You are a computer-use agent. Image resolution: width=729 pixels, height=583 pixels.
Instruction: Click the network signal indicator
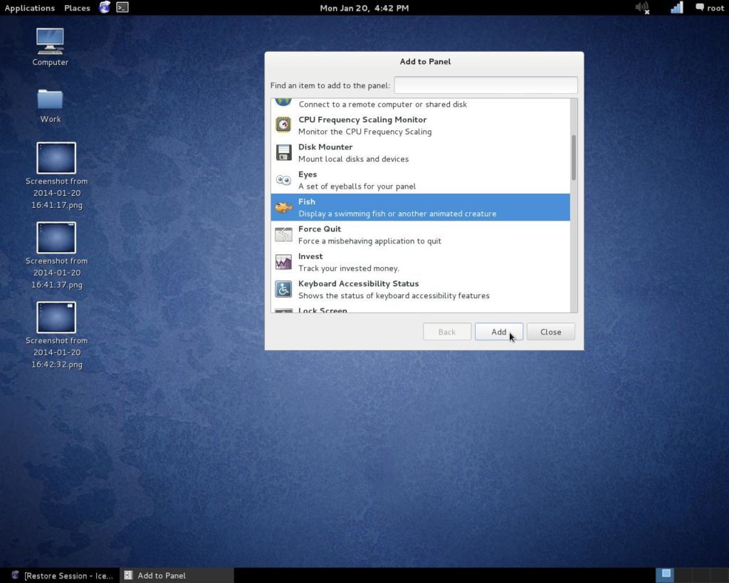(676, 7)
